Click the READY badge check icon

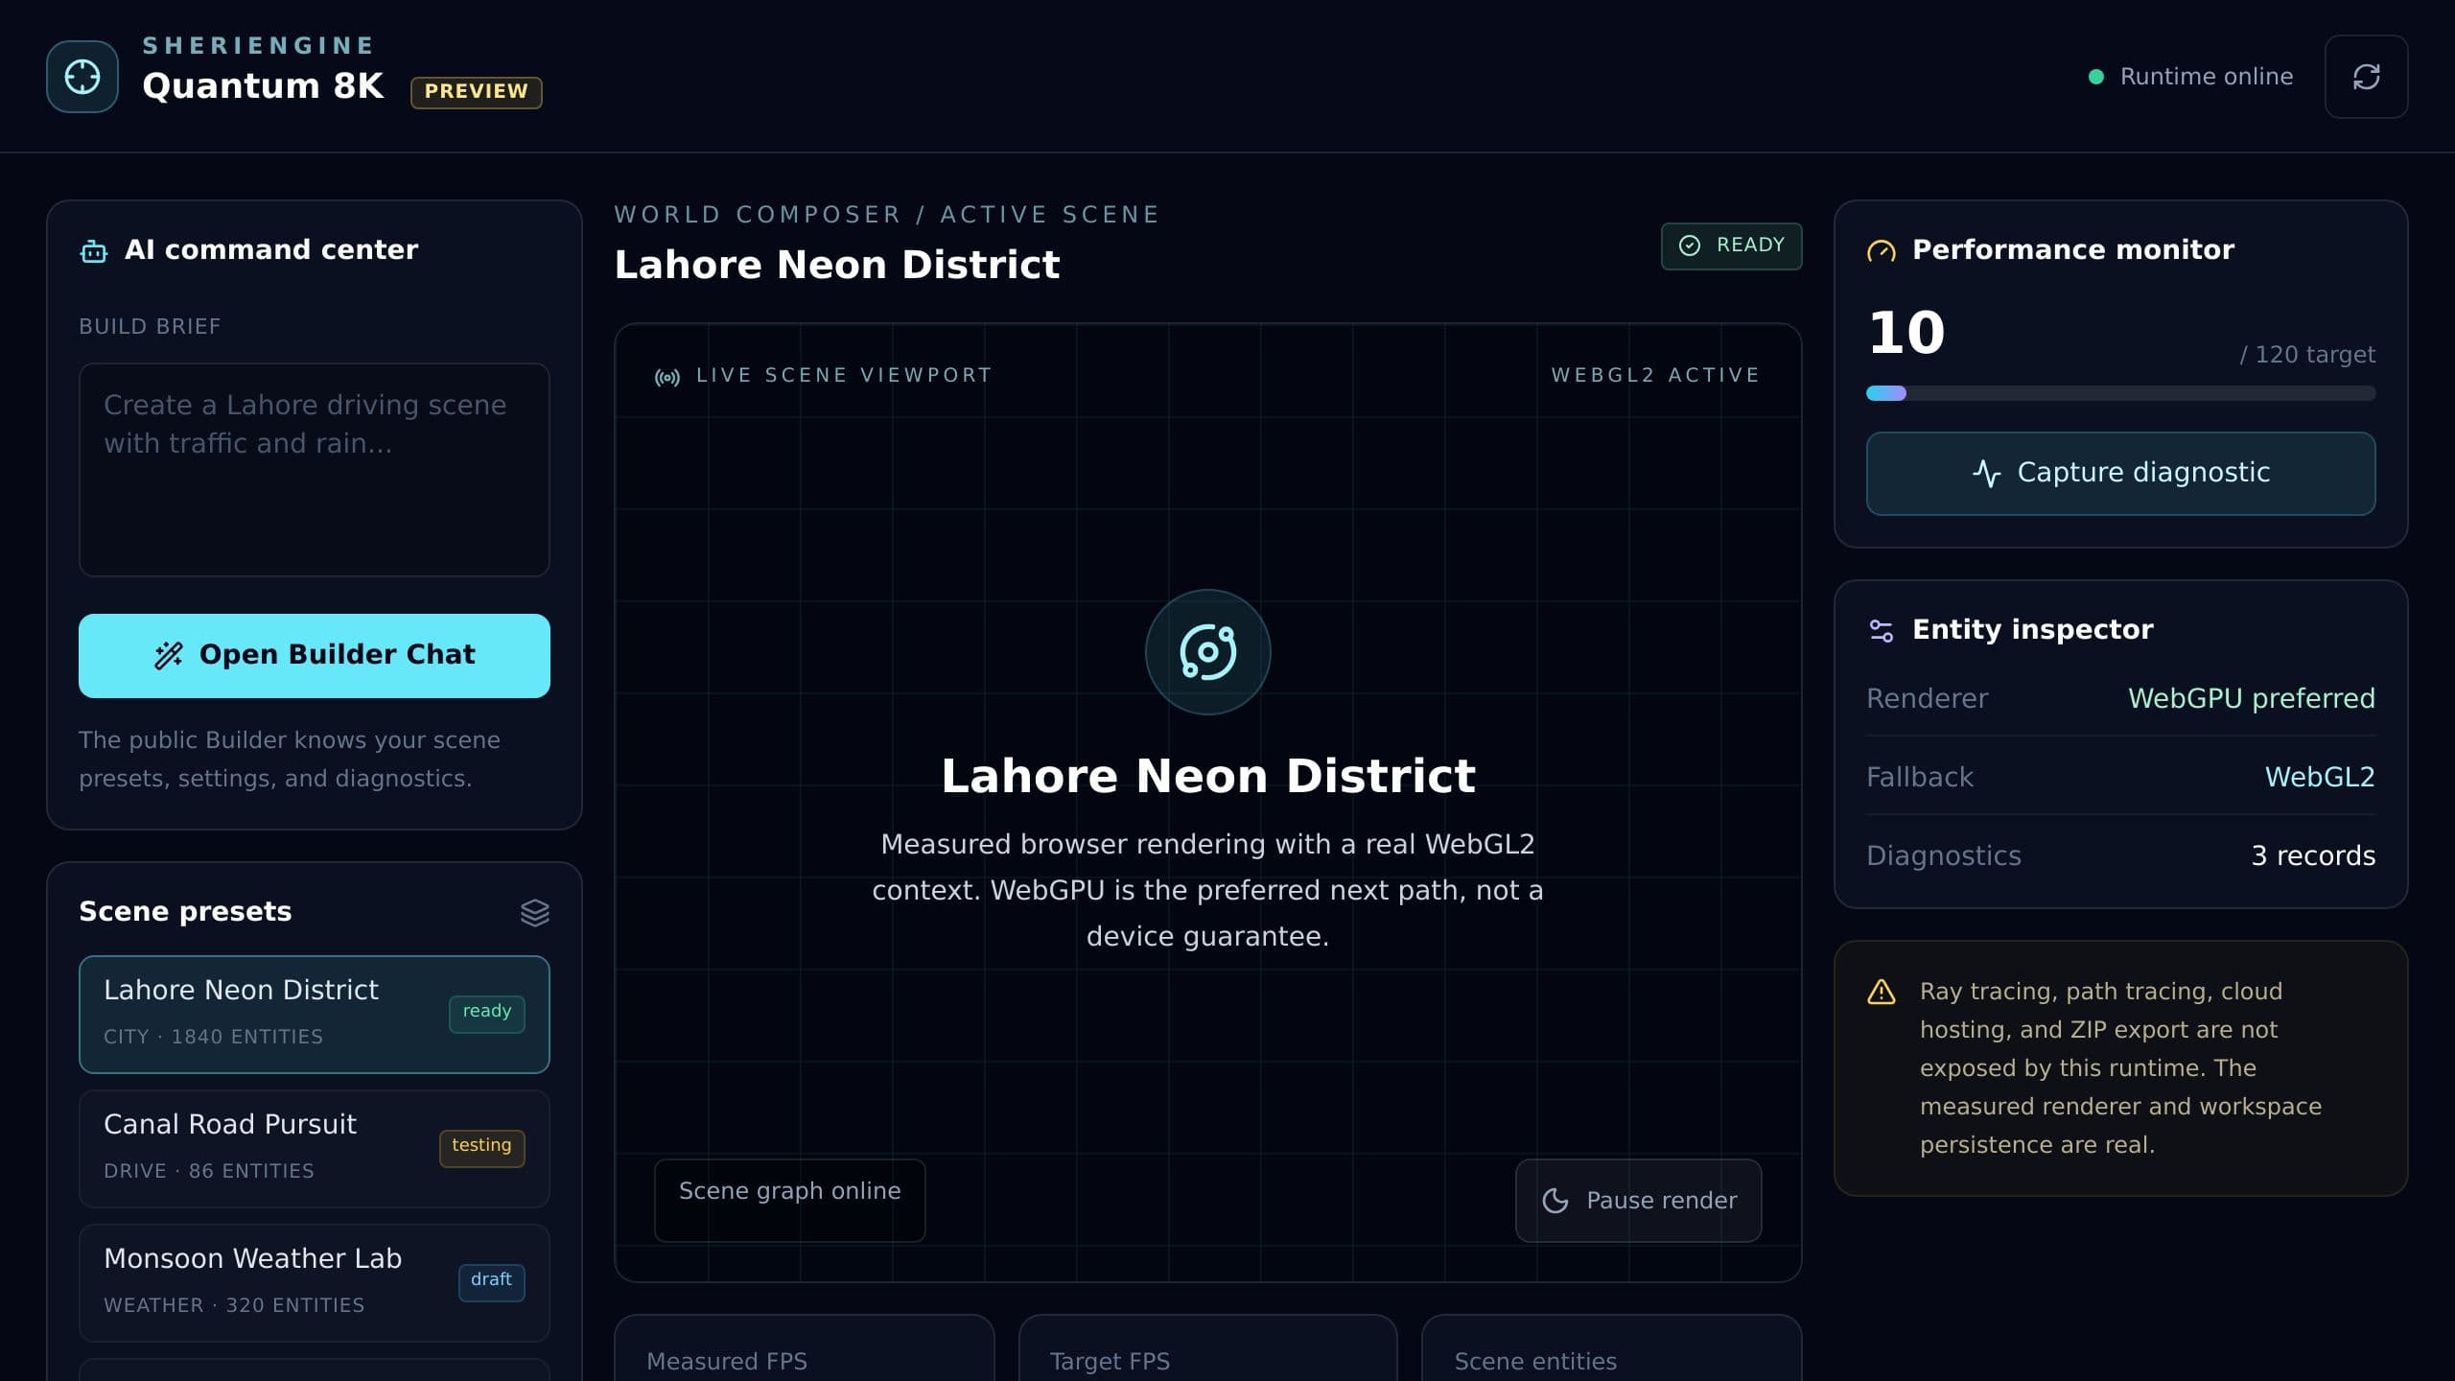point(1690,246)
